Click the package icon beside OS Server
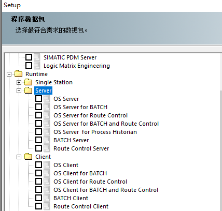Image resolution: width=222 pixels, height=211 pixels. point(47,99)
